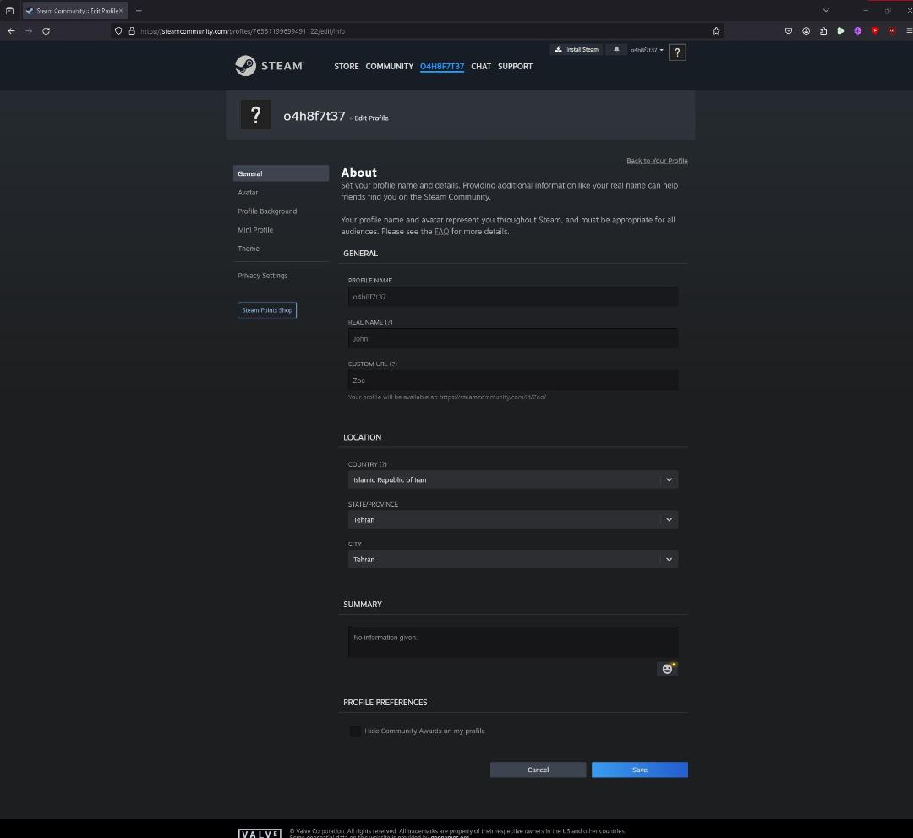
Task: Open the COMMUNITY menu
Action: point(389,67)
